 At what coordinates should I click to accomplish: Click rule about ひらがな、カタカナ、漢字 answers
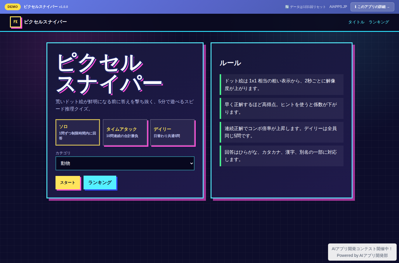[282, 156]
